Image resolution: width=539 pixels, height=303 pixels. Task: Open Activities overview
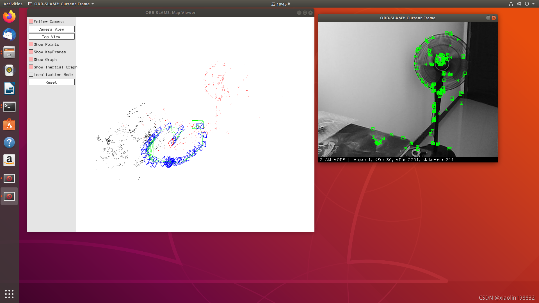point(13,4)
